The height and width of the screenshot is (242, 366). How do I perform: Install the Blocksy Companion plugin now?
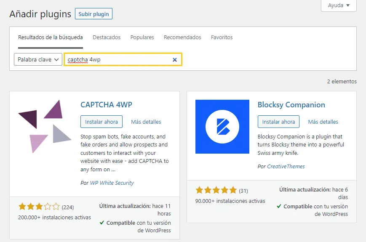278,122
